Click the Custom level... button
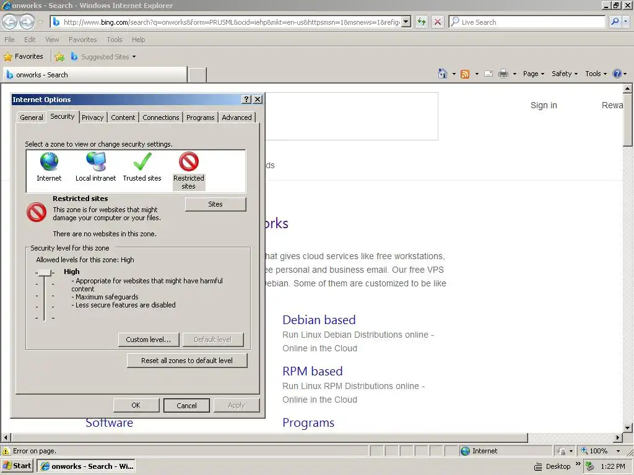 click(x=149, y=340)
